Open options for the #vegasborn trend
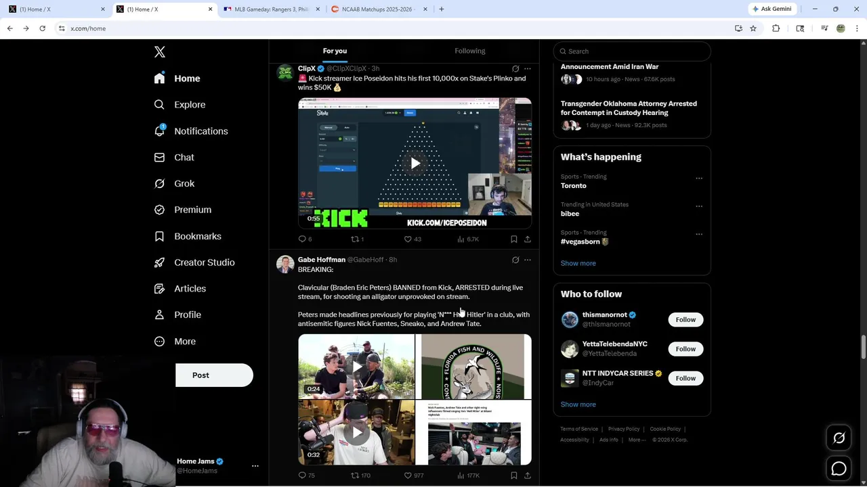Image resolution: width=867 pixels, height=487 pixels. tap(699, 235)
